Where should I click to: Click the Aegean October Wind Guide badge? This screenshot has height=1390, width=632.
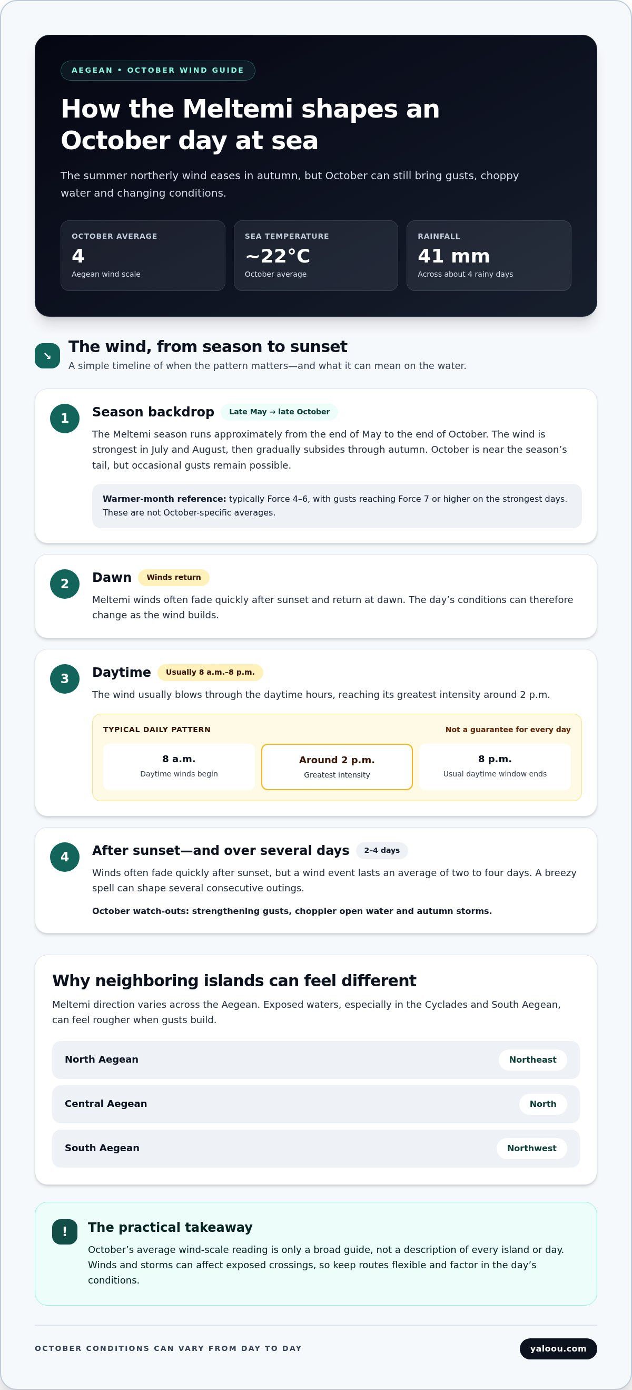157,70
